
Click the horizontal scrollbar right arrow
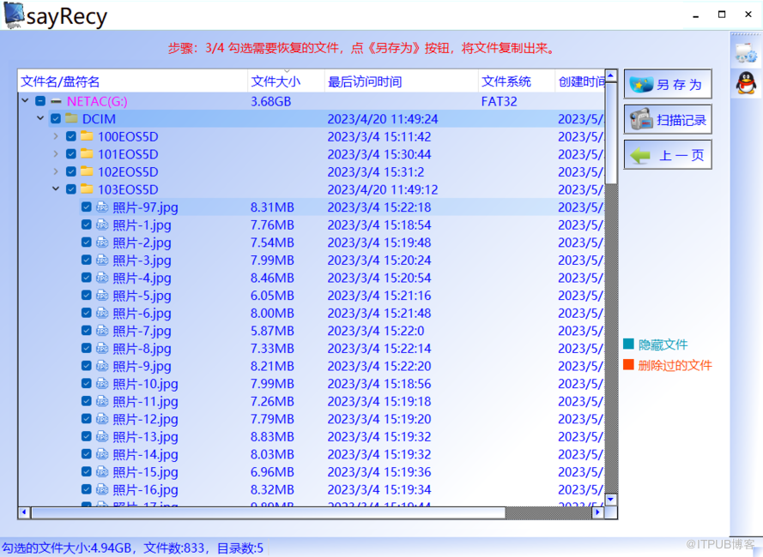click(x=598, y=512)
